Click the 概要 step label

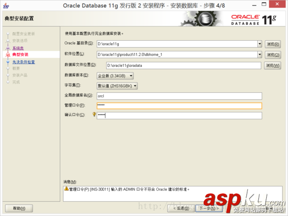coord(16,69)
